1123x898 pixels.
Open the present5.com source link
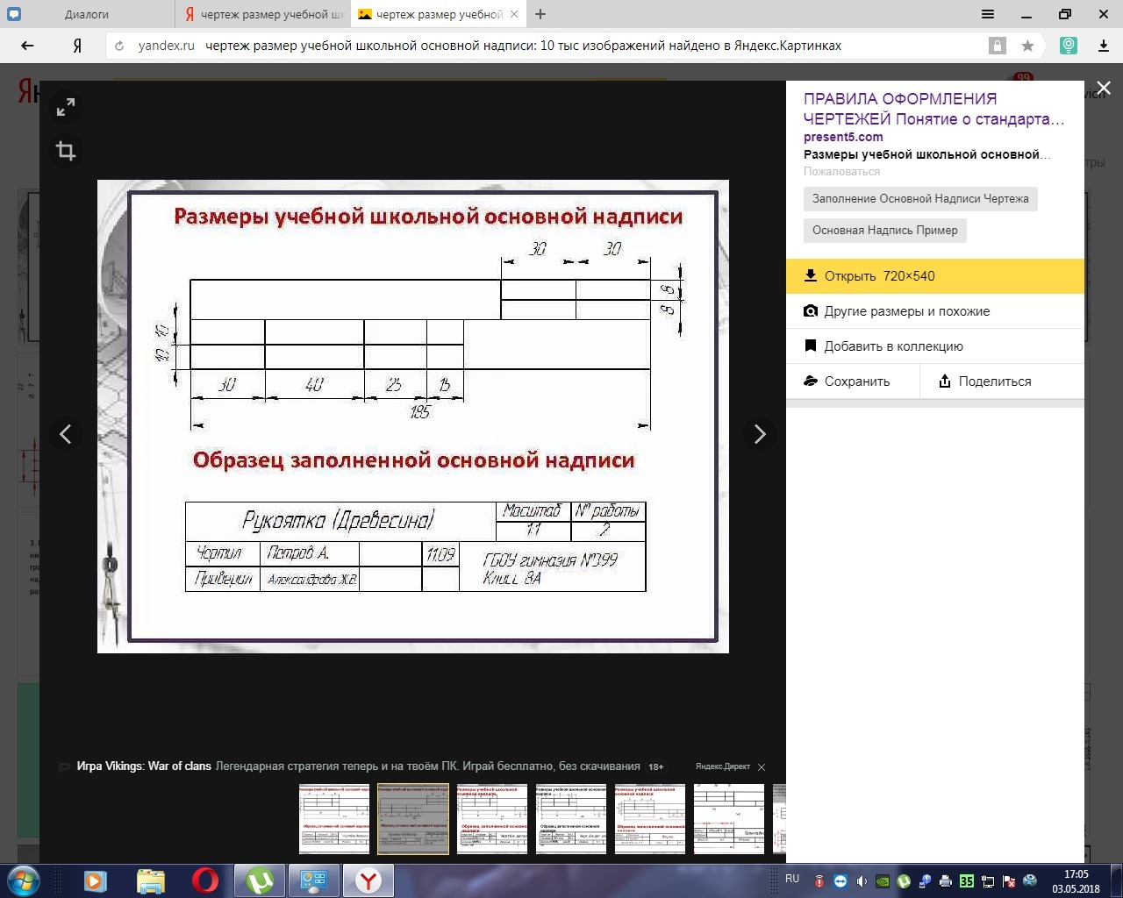click(x=843, y=137)
